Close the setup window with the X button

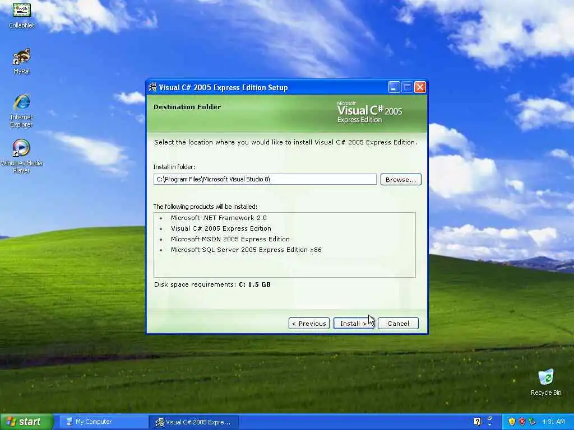pyautogui.click(x=420, y=87)
